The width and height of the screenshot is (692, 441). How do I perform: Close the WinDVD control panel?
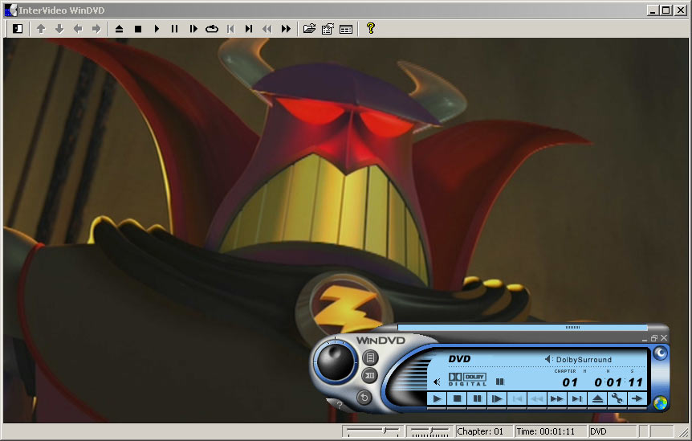664,338
